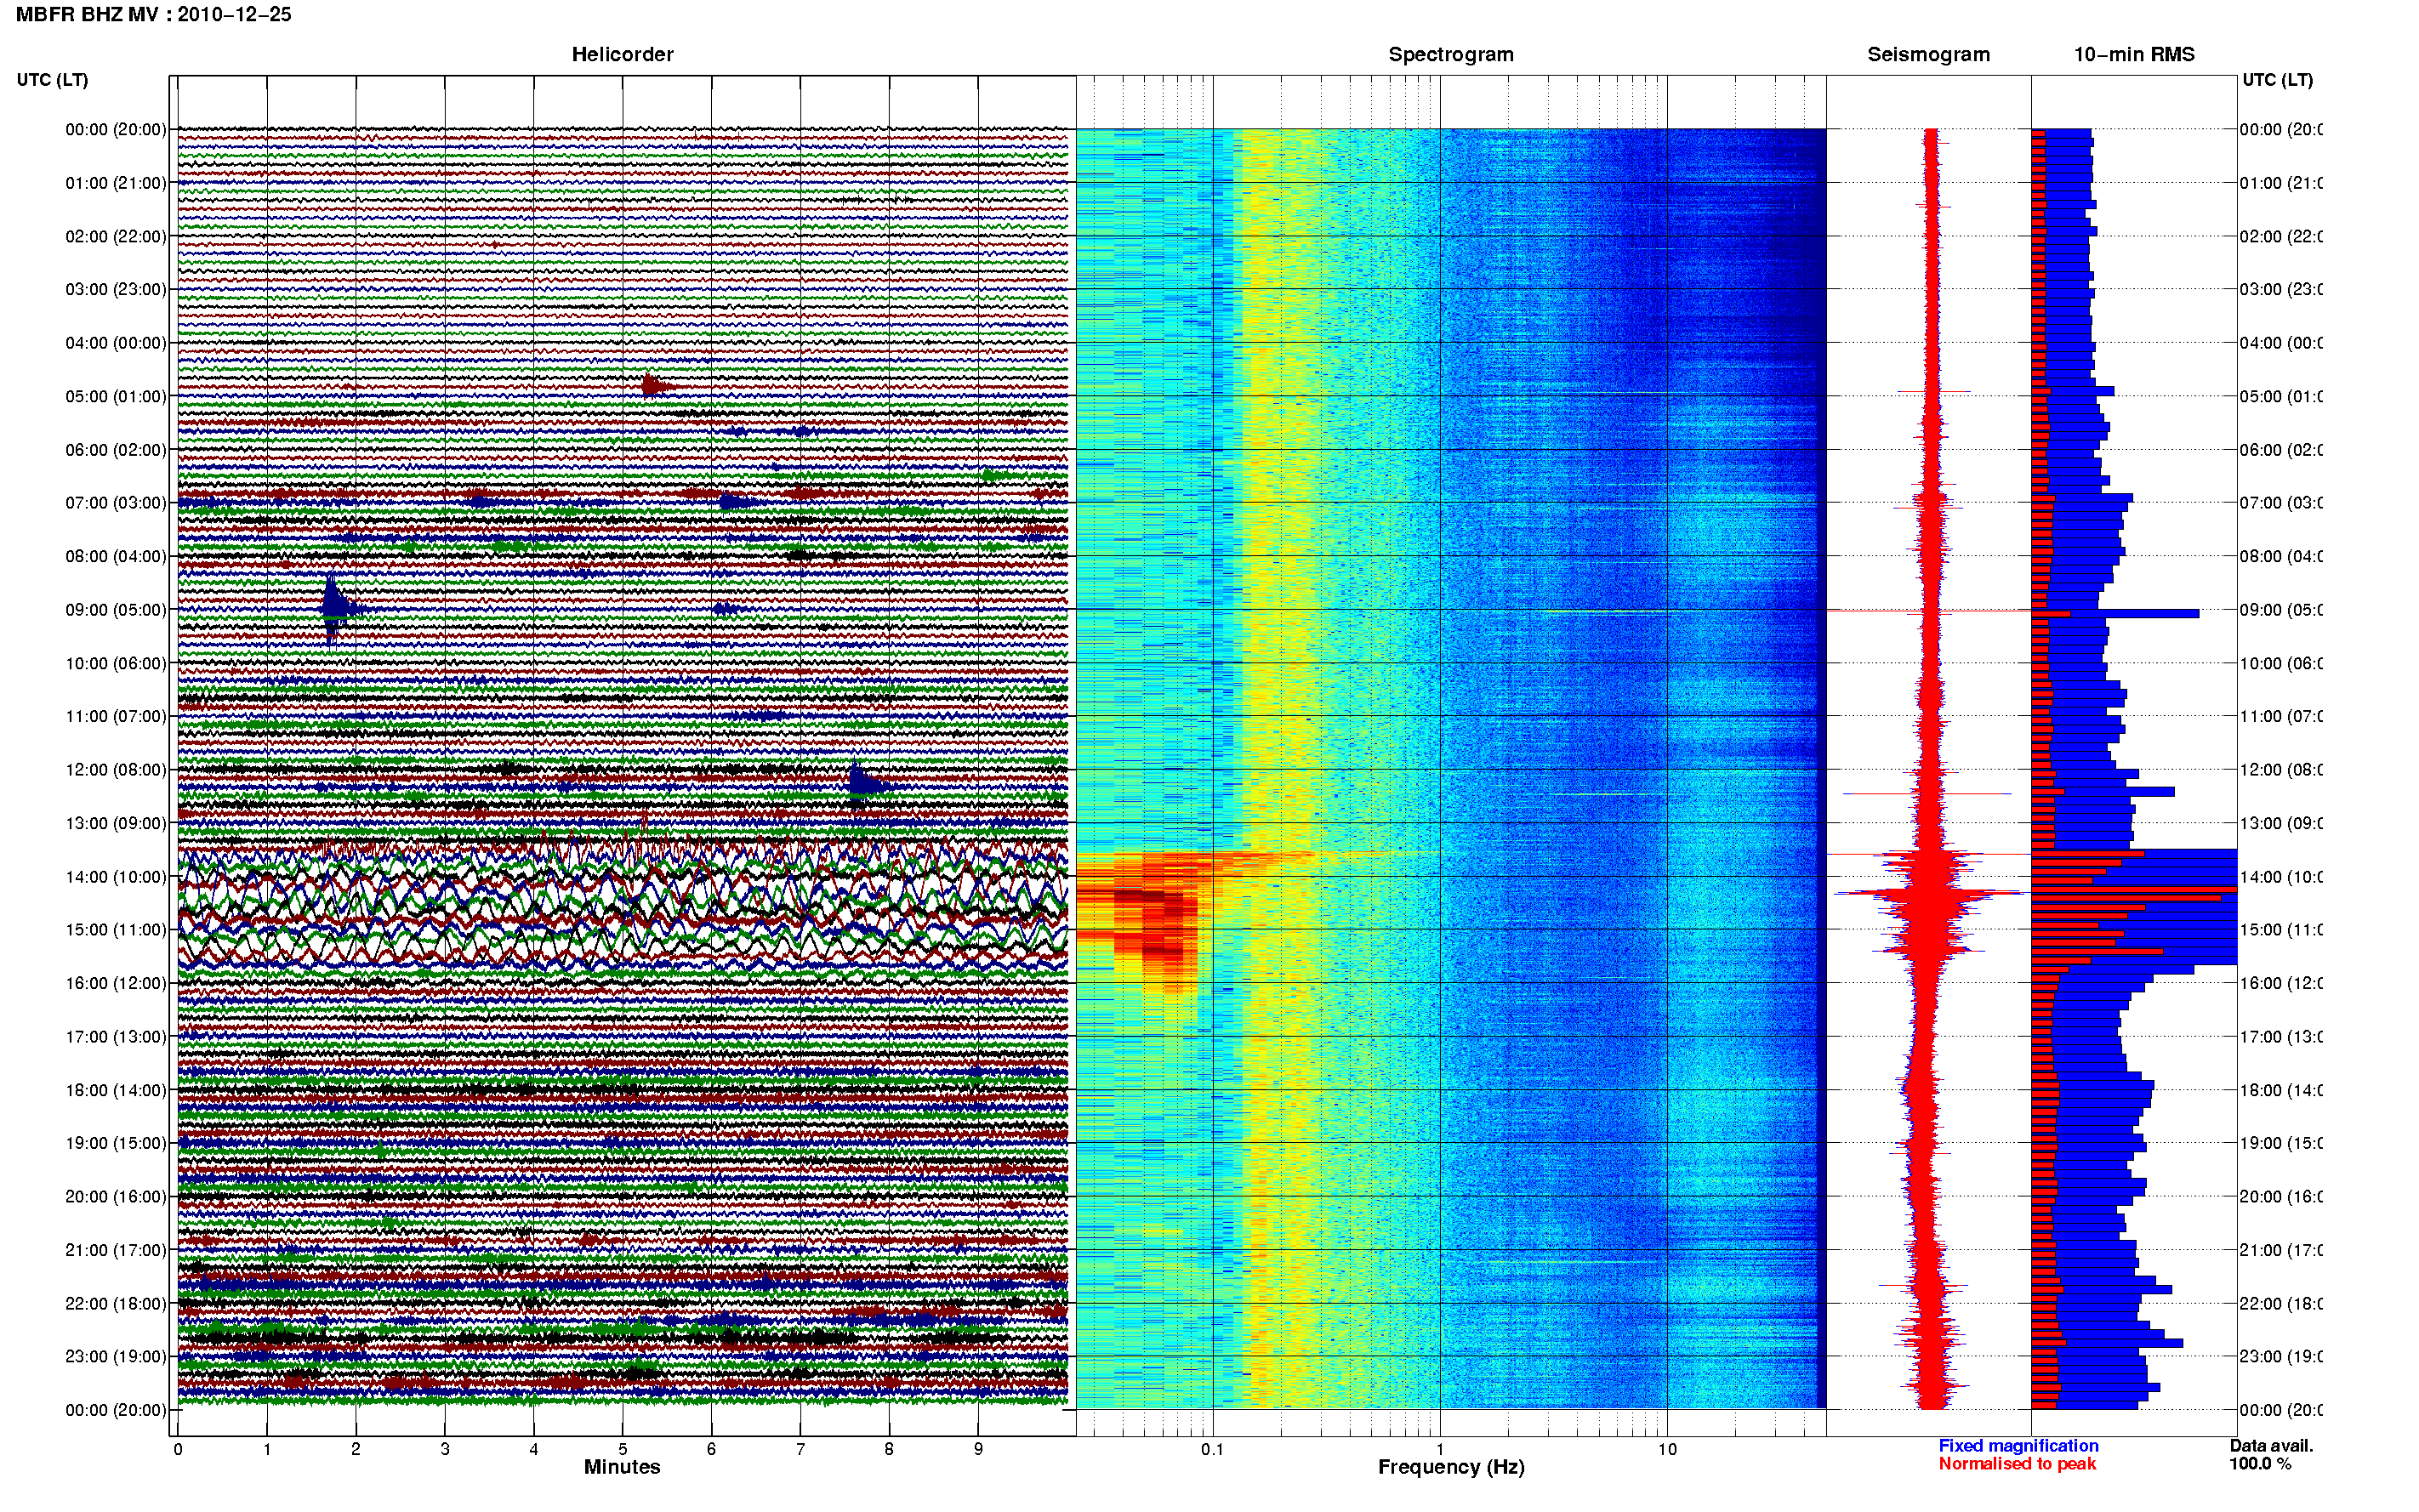Click the left '00:00 (20:00)' top time label

[x=116, y=129]
